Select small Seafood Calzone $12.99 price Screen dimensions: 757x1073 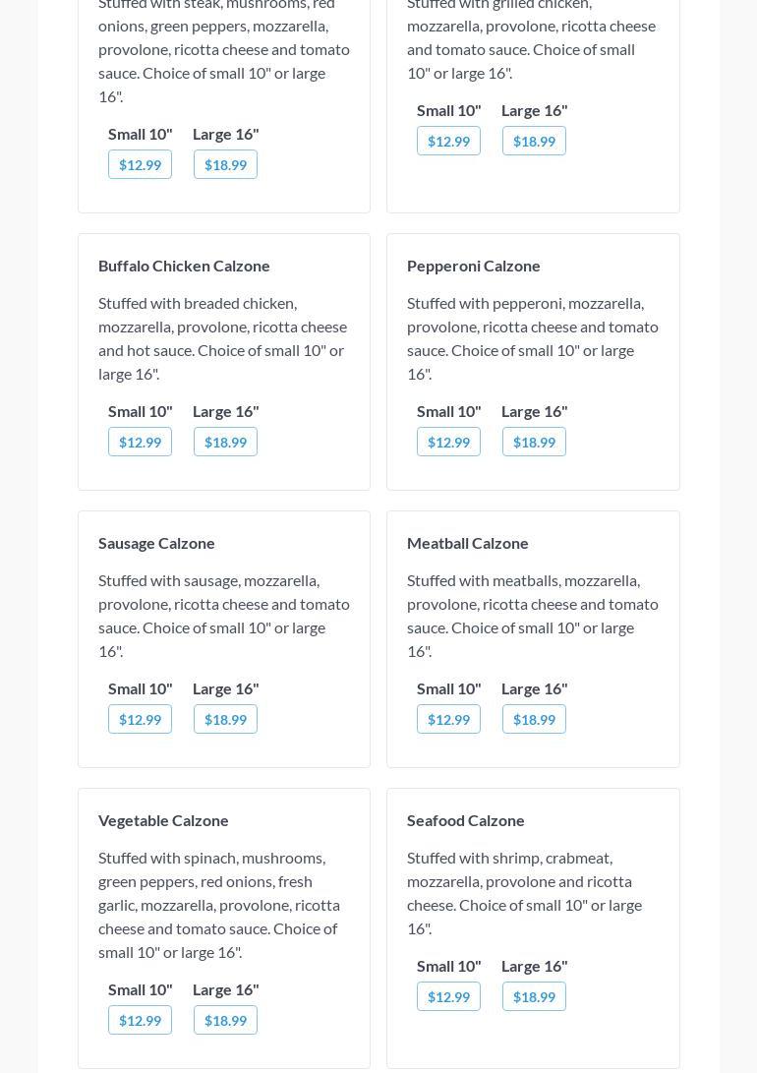tap(448, 996)
